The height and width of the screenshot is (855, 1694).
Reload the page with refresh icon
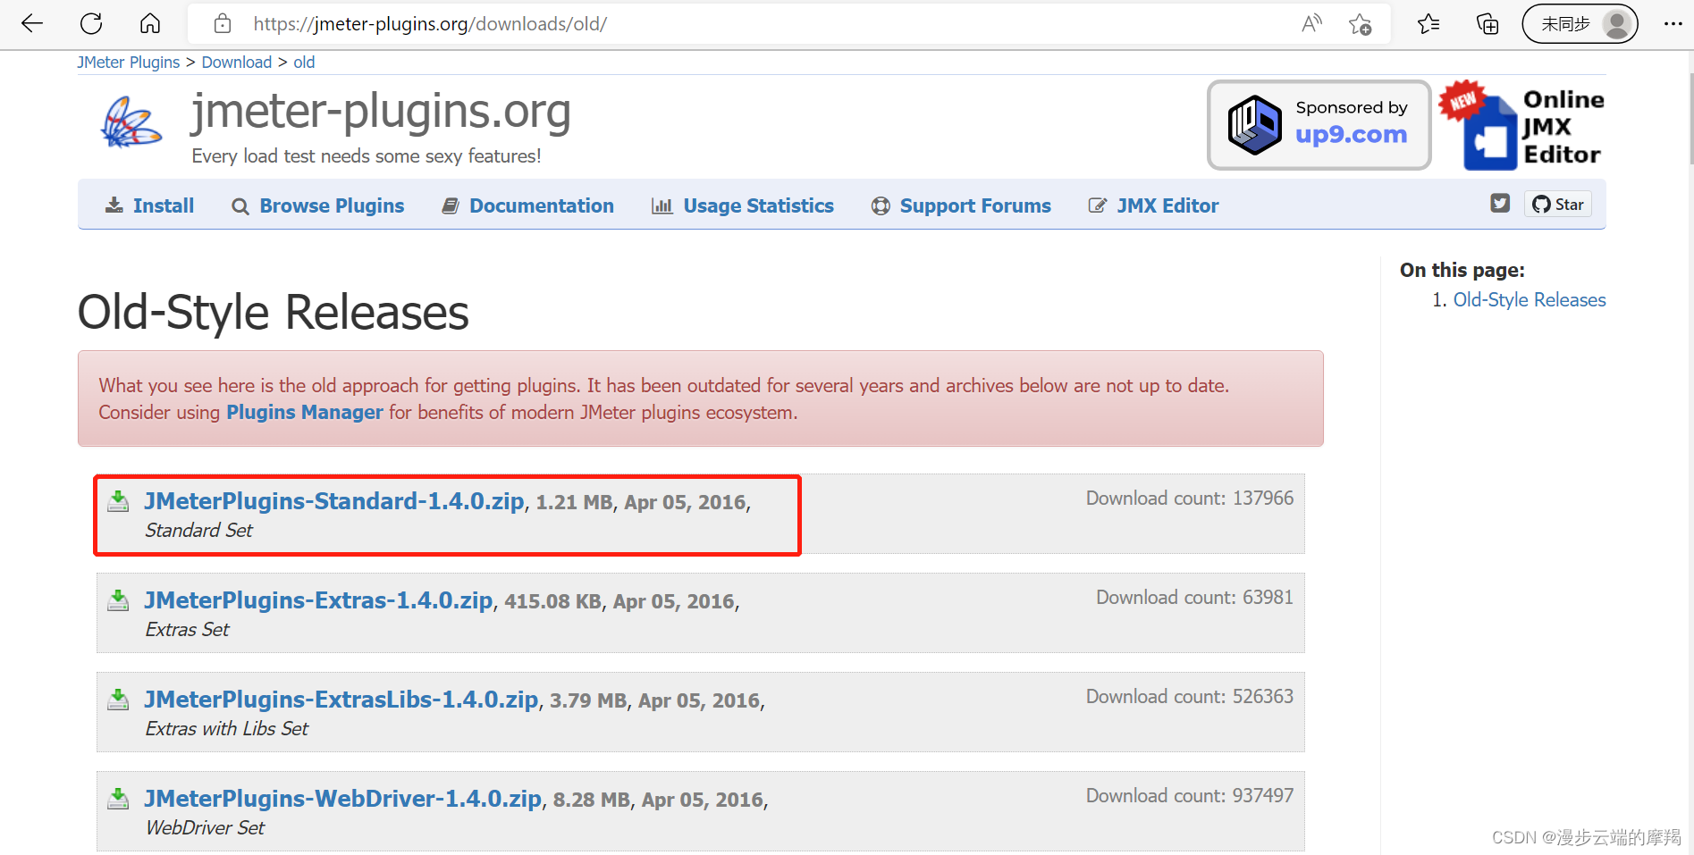pyautogui.click(x=91, y=24)
